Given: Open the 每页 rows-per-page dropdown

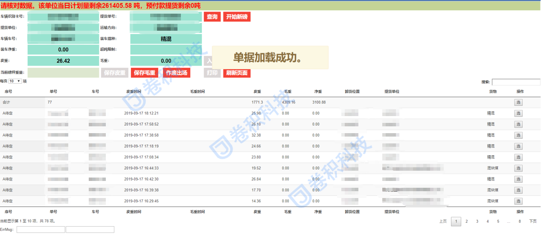Looking at the screenshot, I should (x=15, y=81).
